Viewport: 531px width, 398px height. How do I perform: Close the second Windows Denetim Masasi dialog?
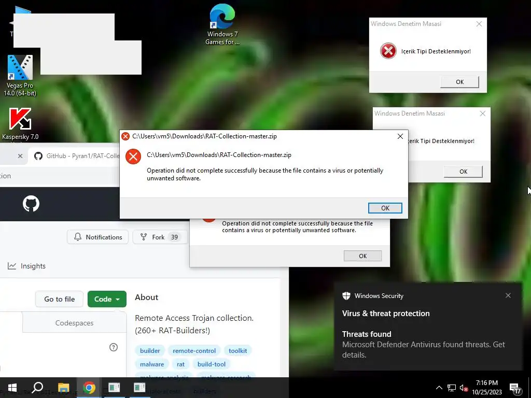pos(483,113)
